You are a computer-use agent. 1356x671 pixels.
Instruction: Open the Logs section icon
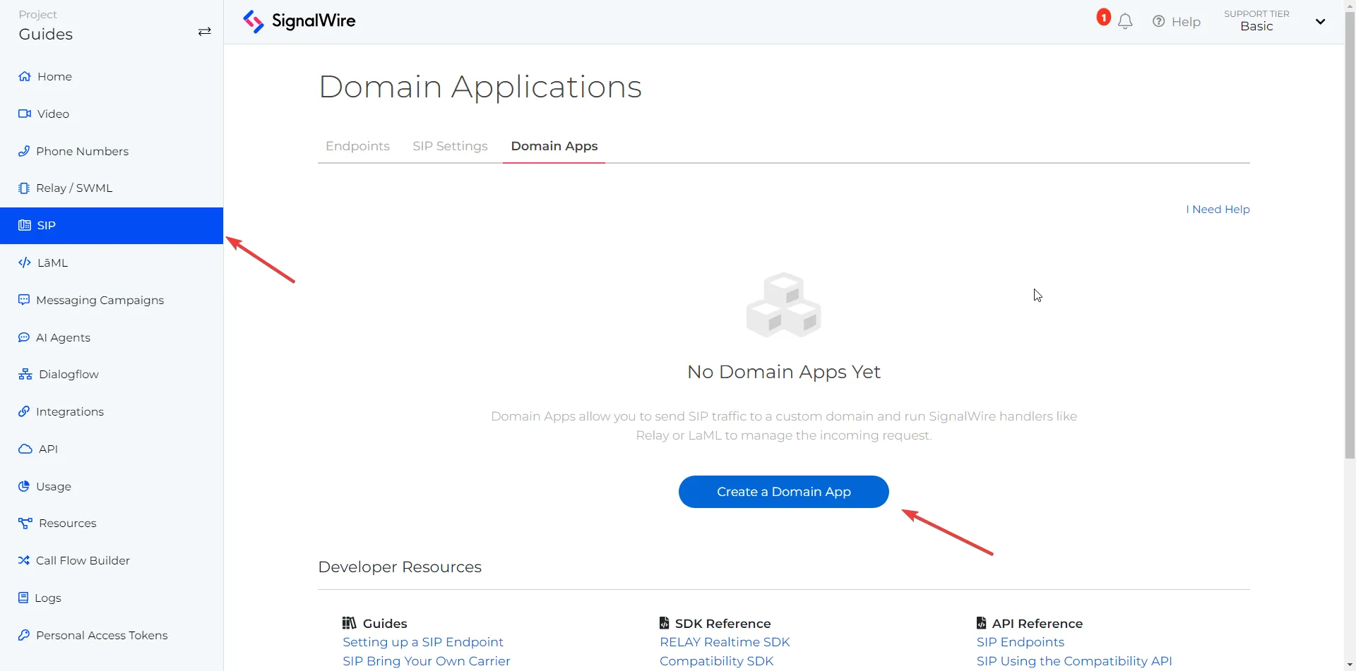tap(24, 597)
